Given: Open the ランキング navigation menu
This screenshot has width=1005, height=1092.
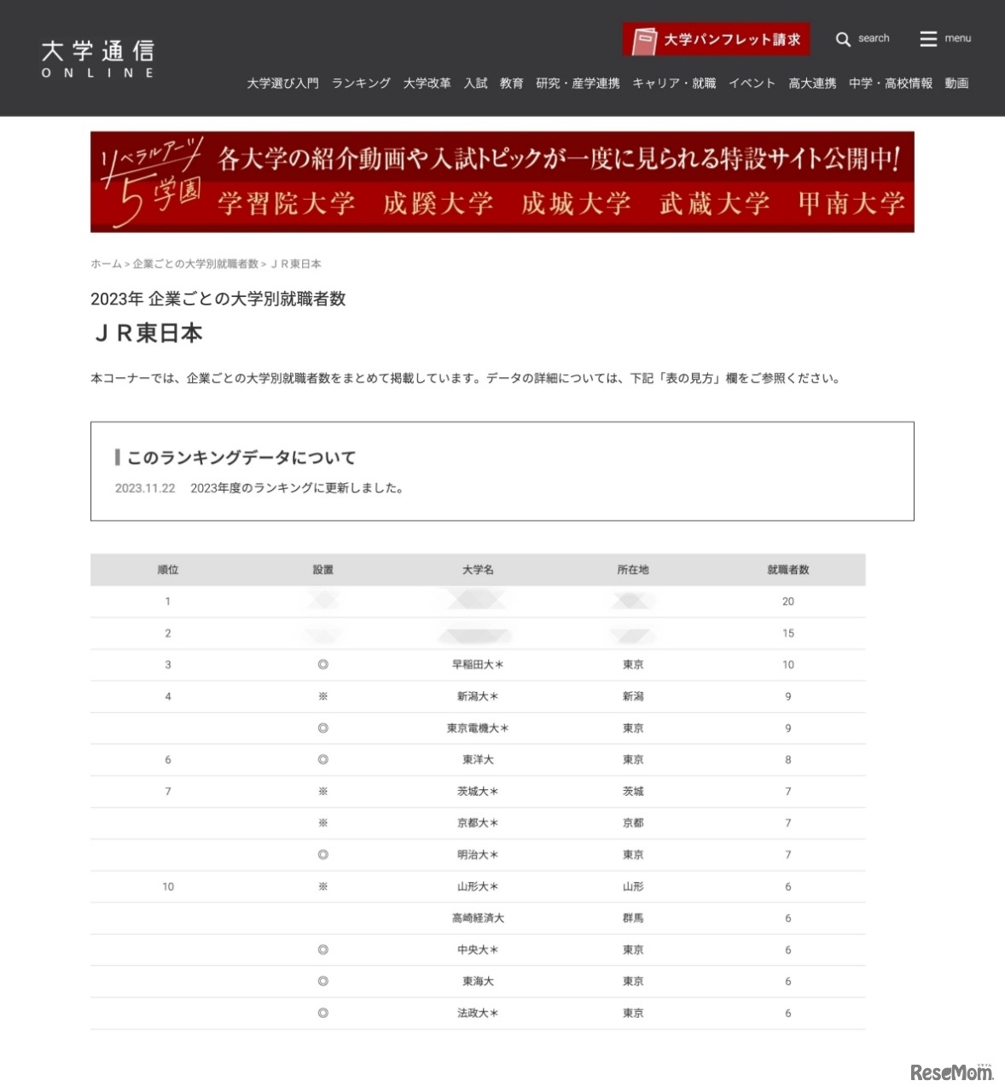Looking at the screenshot, I should coord(360,84).
